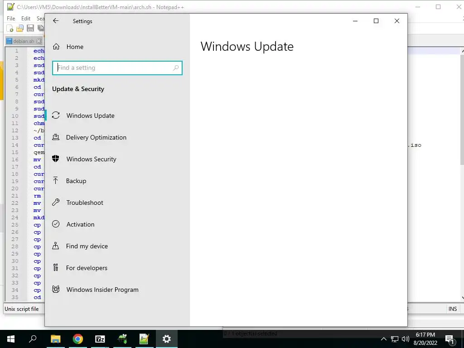Viewport: 464px width, 348px height.
Task: Close the Settings window
Action: (397, 21)
